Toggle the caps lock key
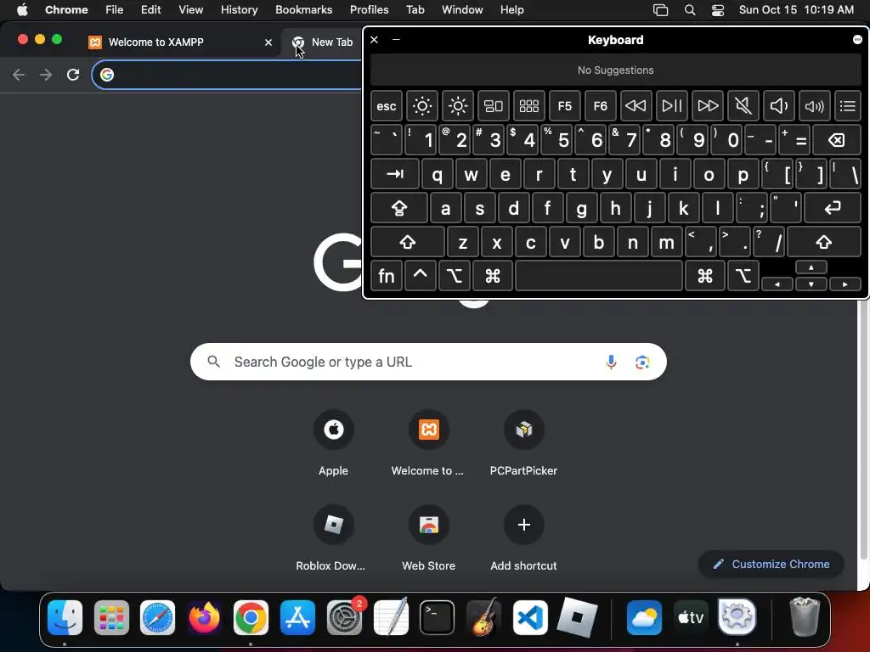The width and height of the screenshot is (870, 652). point(399,208)
